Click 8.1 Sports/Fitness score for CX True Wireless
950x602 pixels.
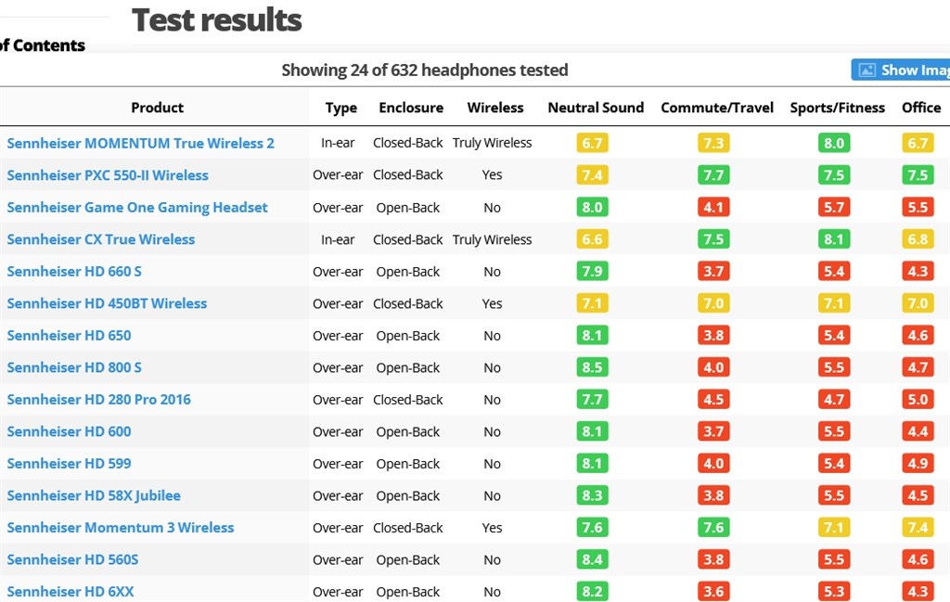coord(834,239)
